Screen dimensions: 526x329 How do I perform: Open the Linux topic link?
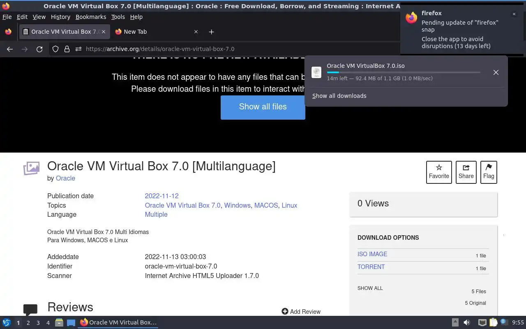tap(289, 205)
